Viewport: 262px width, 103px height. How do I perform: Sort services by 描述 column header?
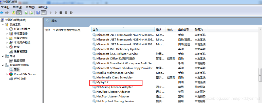coord(160,30)
